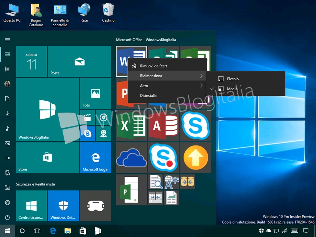Open the calendar tile showing sabato 11
This screenshot has height=237, width=316.
[x=32, y=61]
